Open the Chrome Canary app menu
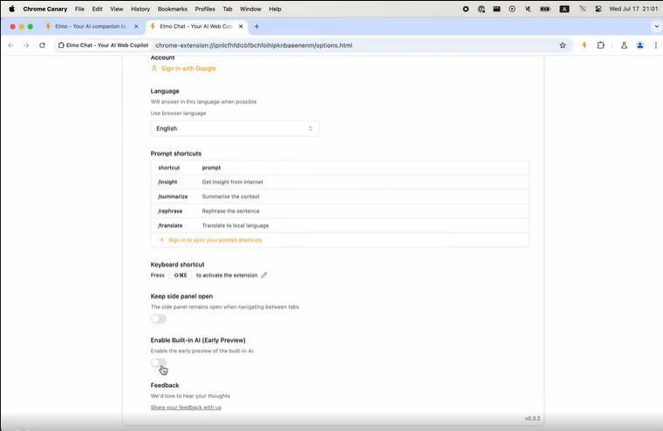This screenshot has height=431, width=663. [x=44, y=9]
